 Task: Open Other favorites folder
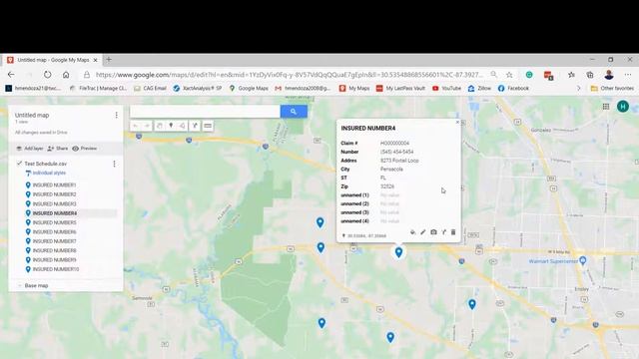612,88
